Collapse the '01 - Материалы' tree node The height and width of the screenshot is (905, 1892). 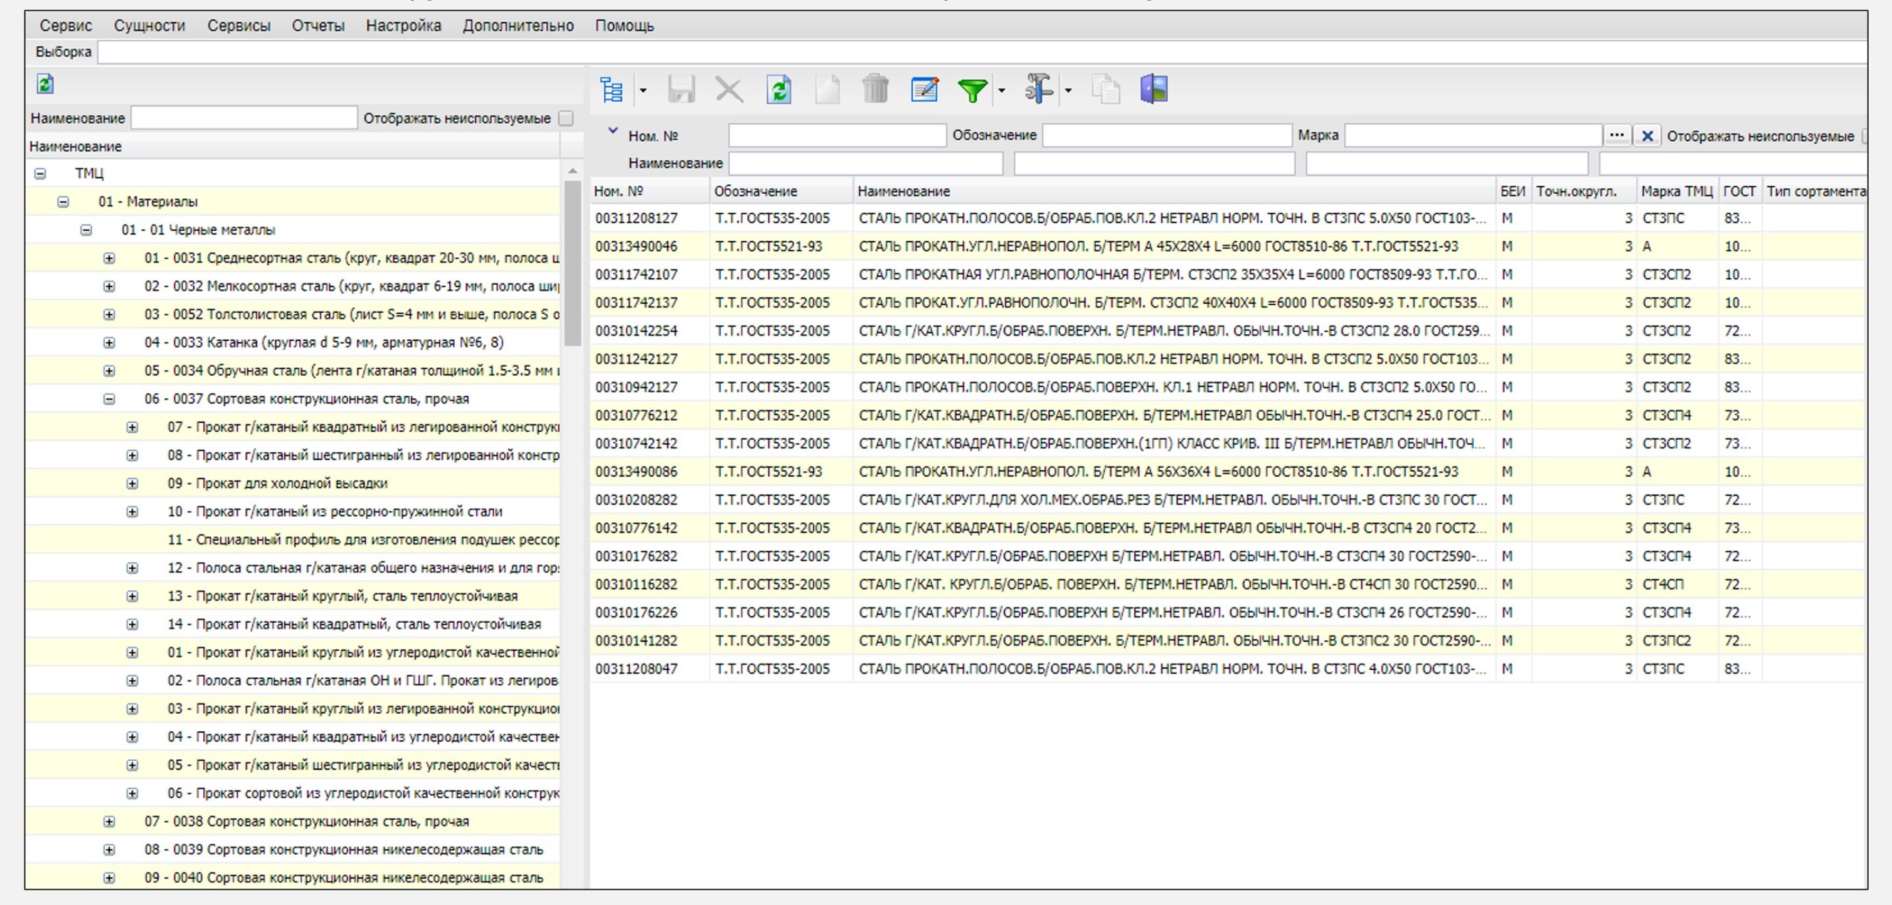(63, 201)
